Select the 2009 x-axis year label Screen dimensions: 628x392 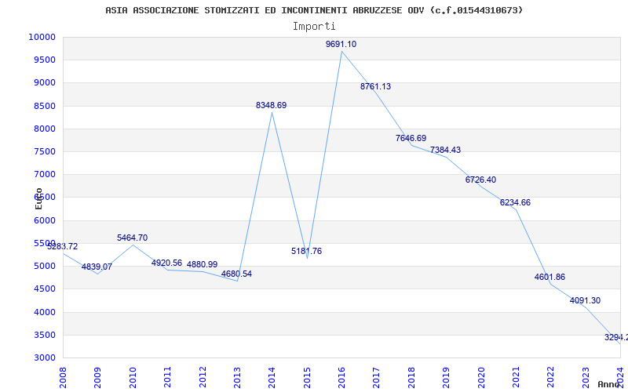pyautogui.click(x=97, y=377)
